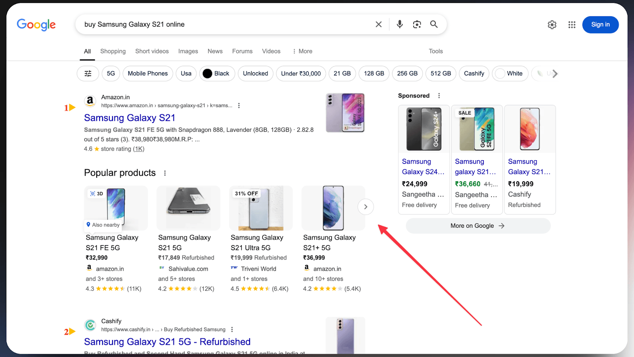Toggle the 256 GB filter chip
634x357 pixels.
click(x=407, y=73)
